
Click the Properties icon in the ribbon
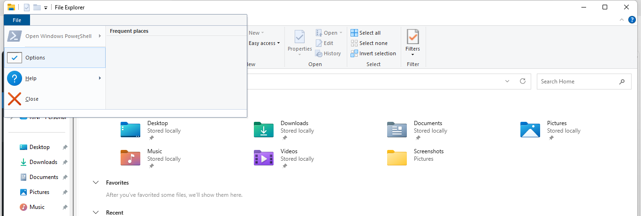pos(299,37)
